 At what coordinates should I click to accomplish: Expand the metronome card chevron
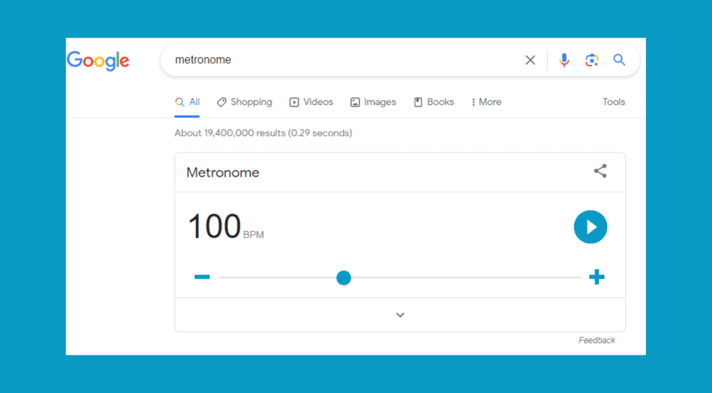tap(400, 315)
